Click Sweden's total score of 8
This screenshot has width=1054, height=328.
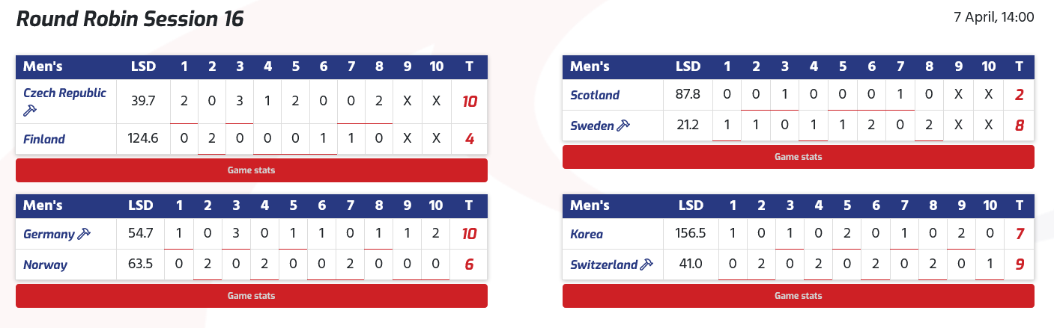1019,126
